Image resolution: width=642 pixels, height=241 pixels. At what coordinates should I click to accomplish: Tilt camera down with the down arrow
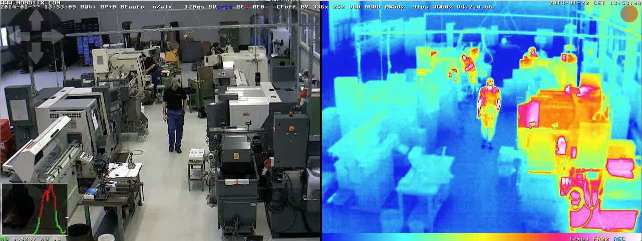[36, 53]
